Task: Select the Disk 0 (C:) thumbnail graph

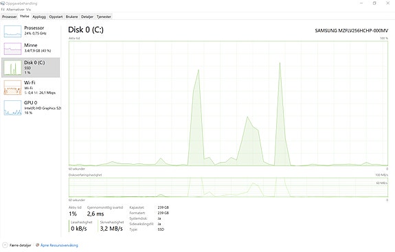Action: pos(12,67)
